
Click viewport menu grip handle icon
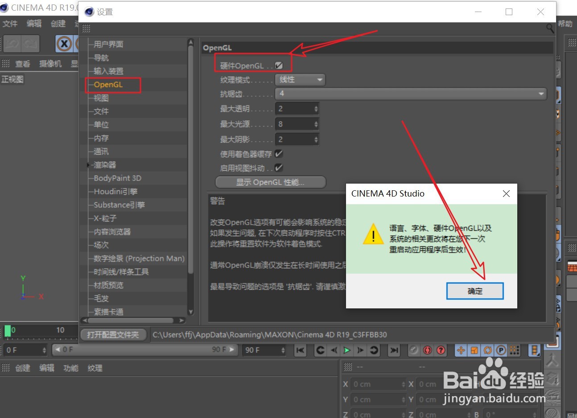click(x=6, y=63)
